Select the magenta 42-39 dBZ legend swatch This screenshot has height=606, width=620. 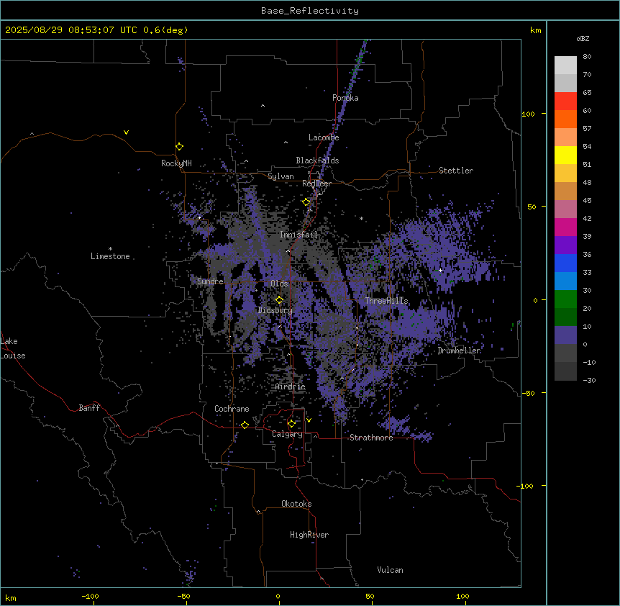565,227
